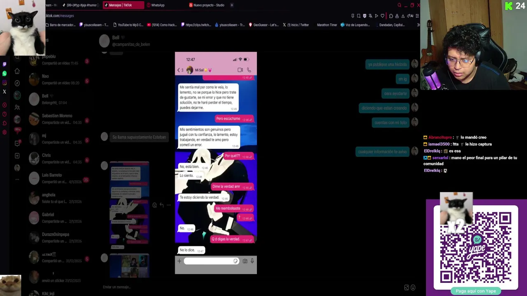
Task: Open the Barra de marcador bookmark folder
Action: click(60, 25)
